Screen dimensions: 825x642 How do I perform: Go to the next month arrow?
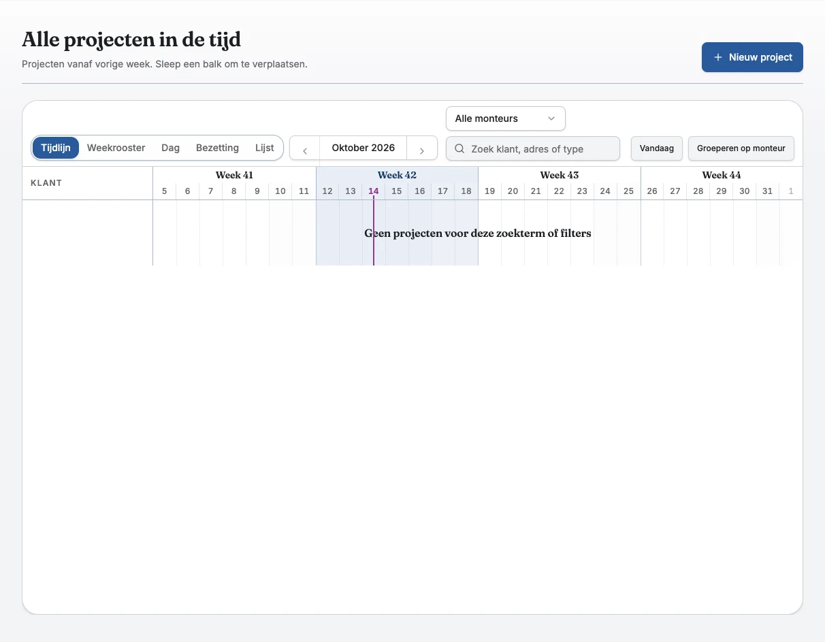click(x=422, y=148)
